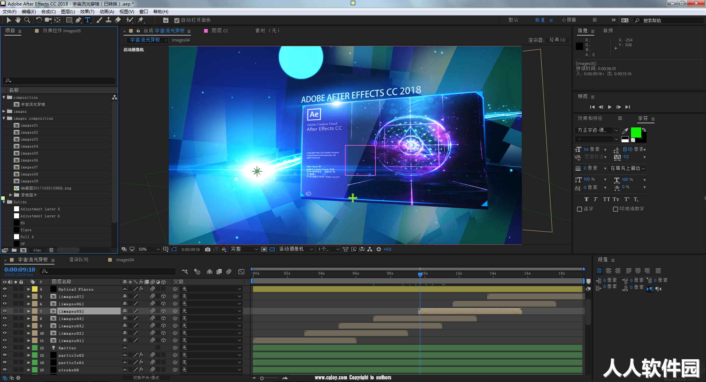The width and height of the screenshot is (706, 382).
Task: Open the 文件(F) menu
Action: 9,12
